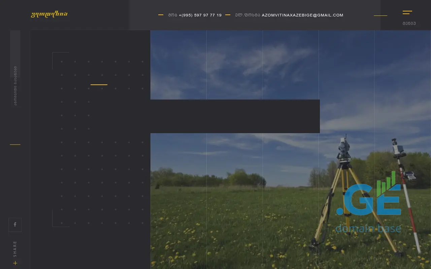Click the vertical Georgian text in left sidebar

[x=15, y=86]
